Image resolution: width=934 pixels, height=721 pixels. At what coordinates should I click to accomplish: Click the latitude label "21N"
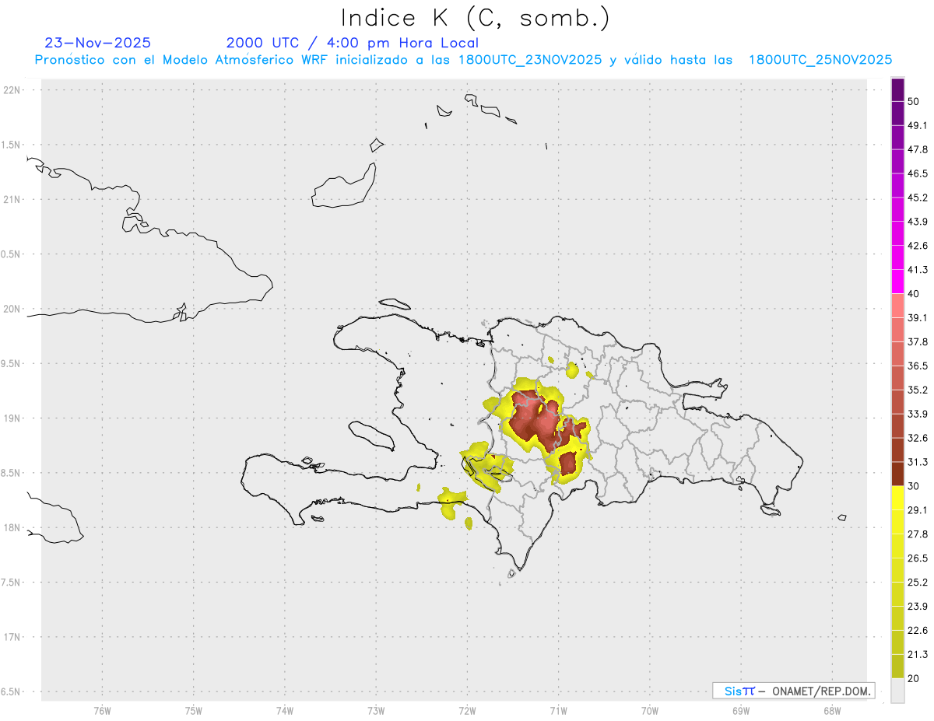click(x=12, y=199)
